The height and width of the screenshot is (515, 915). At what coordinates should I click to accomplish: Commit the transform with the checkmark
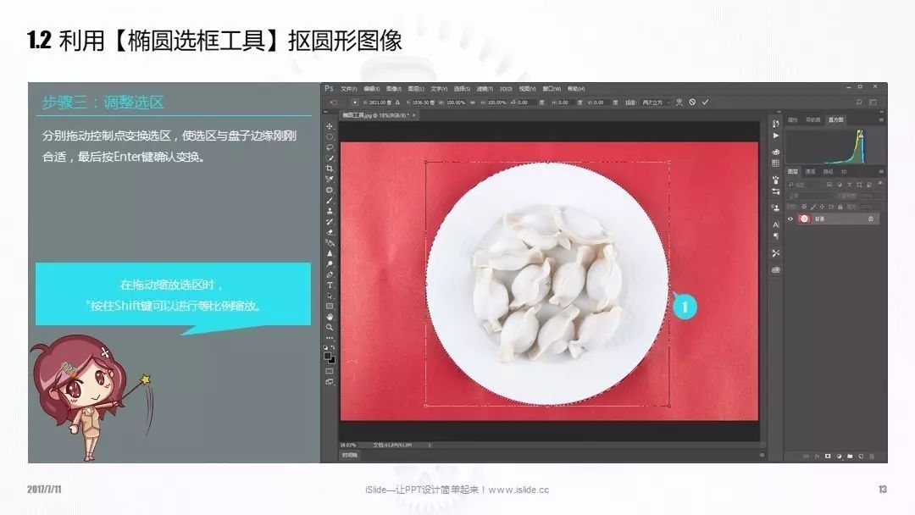tap(705, 102)
